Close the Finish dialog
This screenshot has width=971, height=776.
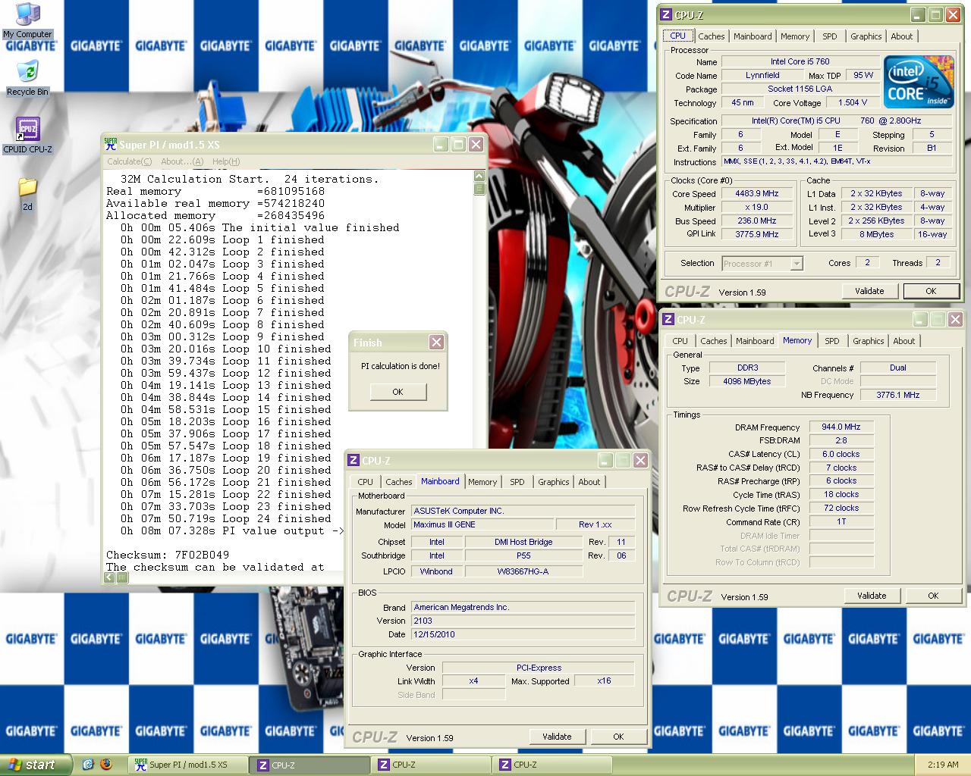click(436, 343)
